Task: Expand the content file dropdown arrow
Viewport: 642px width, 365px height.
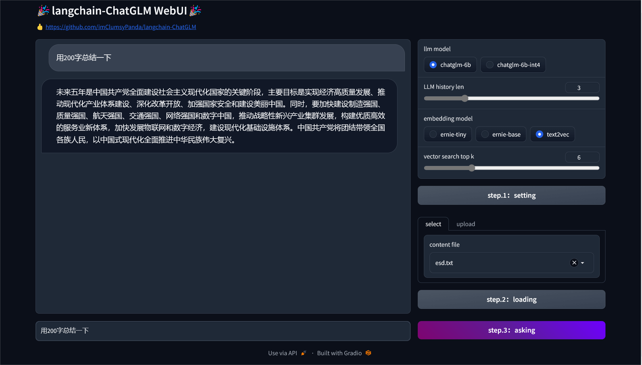Action: pyautogui.click(x=582, y=263)
